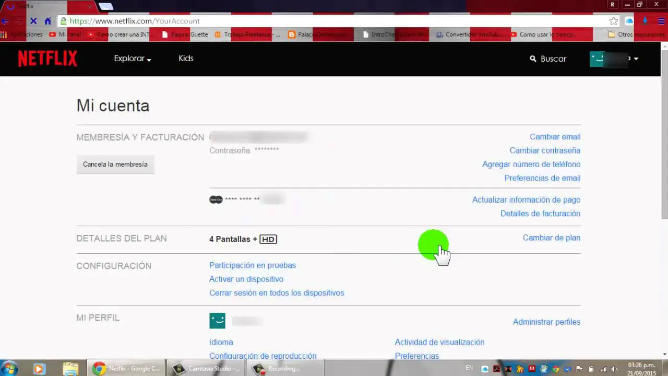Click the taskbar clock and date

tap(642, 369)
